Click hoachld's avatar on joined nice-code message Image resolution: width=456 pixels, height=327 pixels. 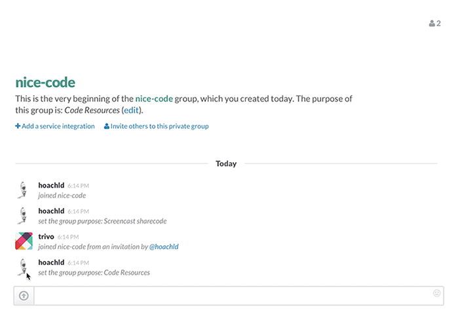[x=23, y=190]
